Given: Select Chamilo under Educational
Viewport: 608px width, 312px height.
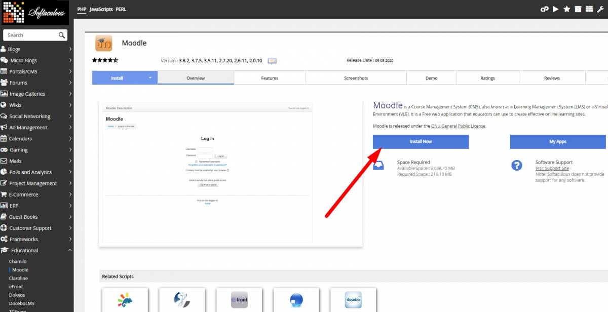Looking at the screenshot, I should [x=18, y=261].
